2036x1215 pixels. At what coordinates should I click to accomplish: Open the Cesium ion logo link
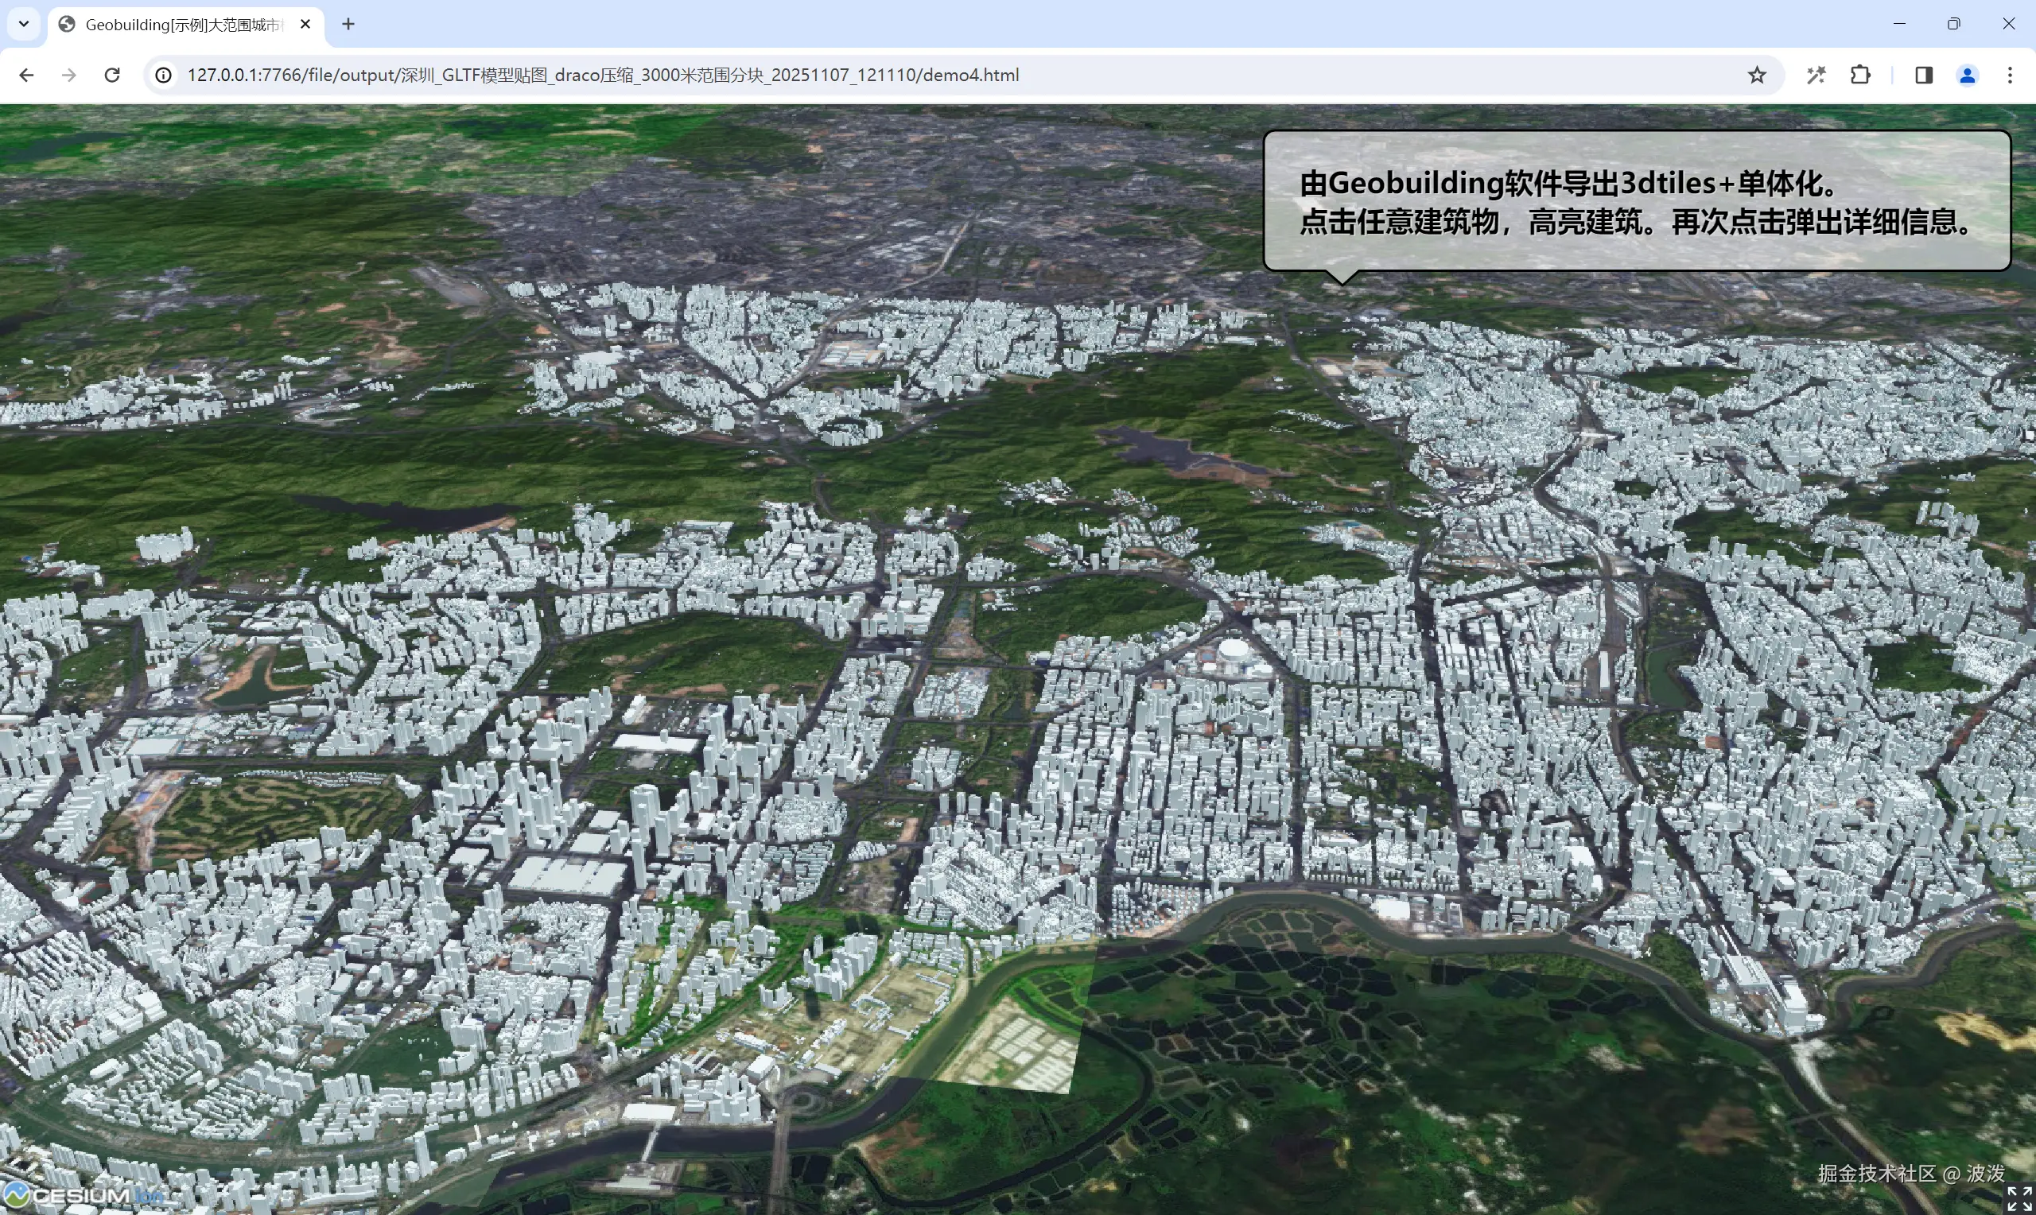pyautogui.click(x=82, y=1195)
